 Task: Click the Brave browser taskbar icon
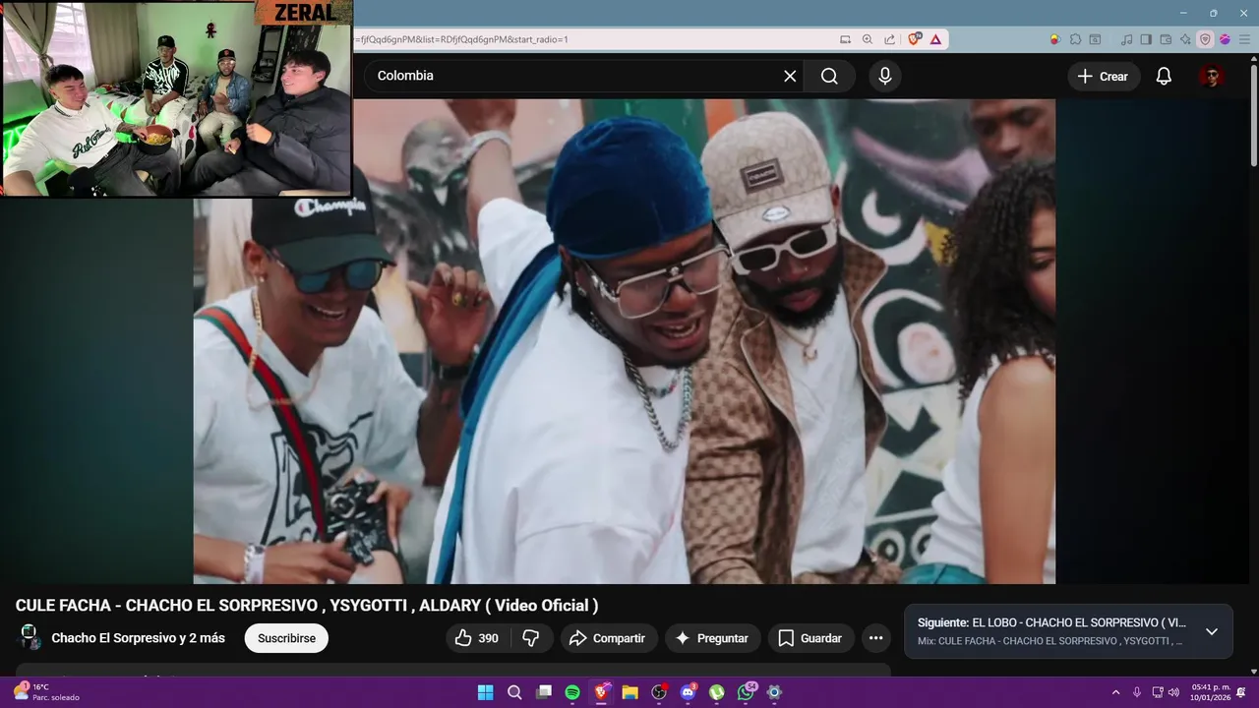click(601, 692)
